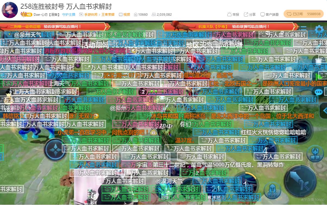This screenshot has height=205, width=327.
Task: Click the room number 10660
Action: point(141,15)
